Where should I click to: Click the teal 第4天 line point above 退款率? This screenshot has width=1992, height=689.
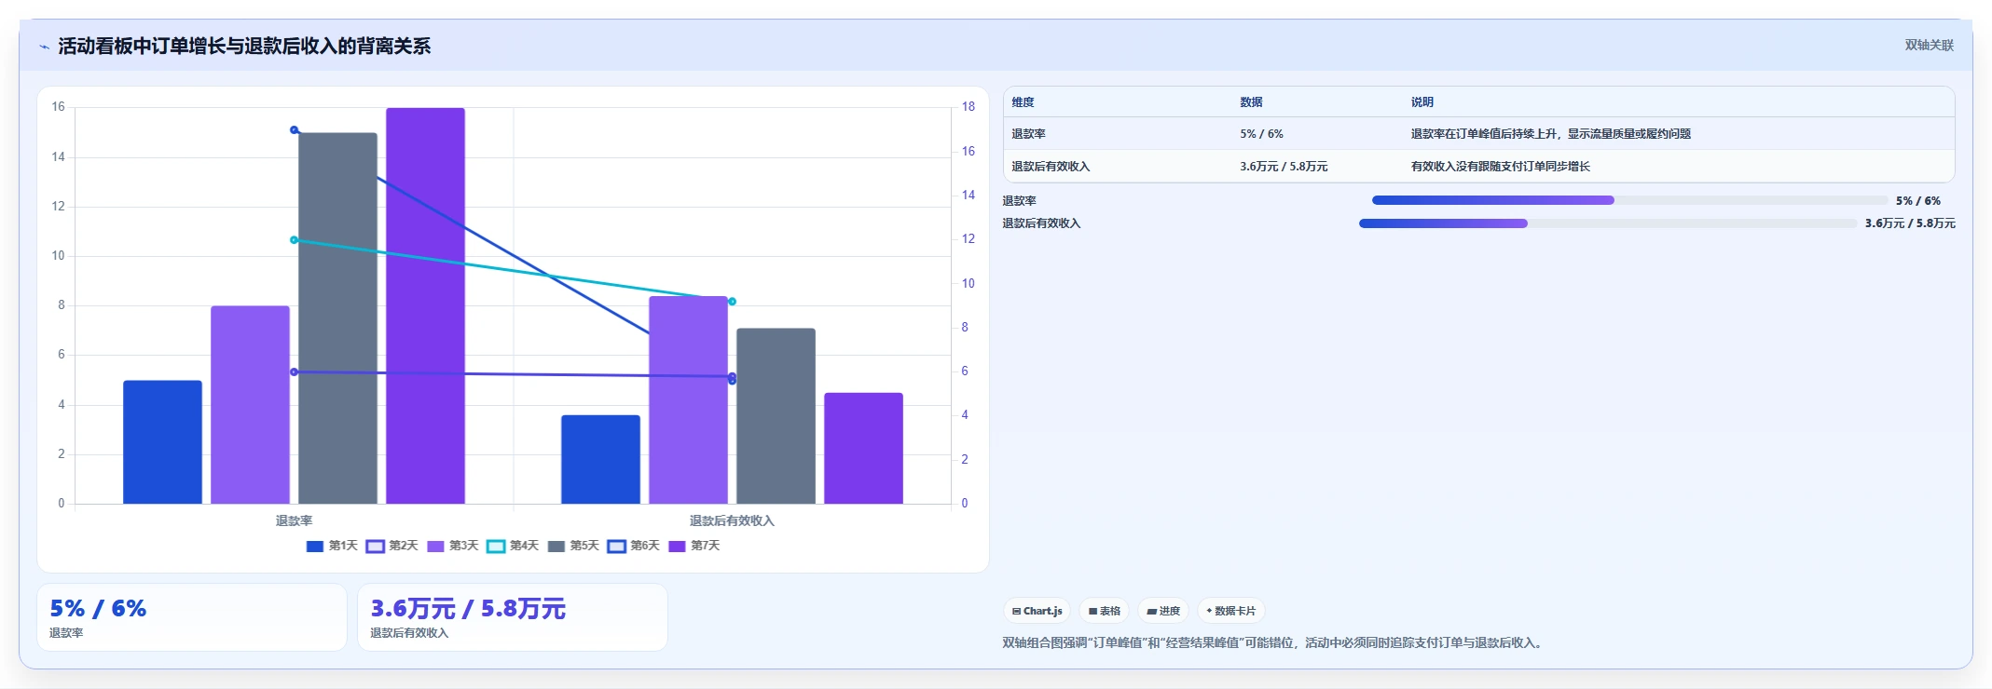pos(294,240)
